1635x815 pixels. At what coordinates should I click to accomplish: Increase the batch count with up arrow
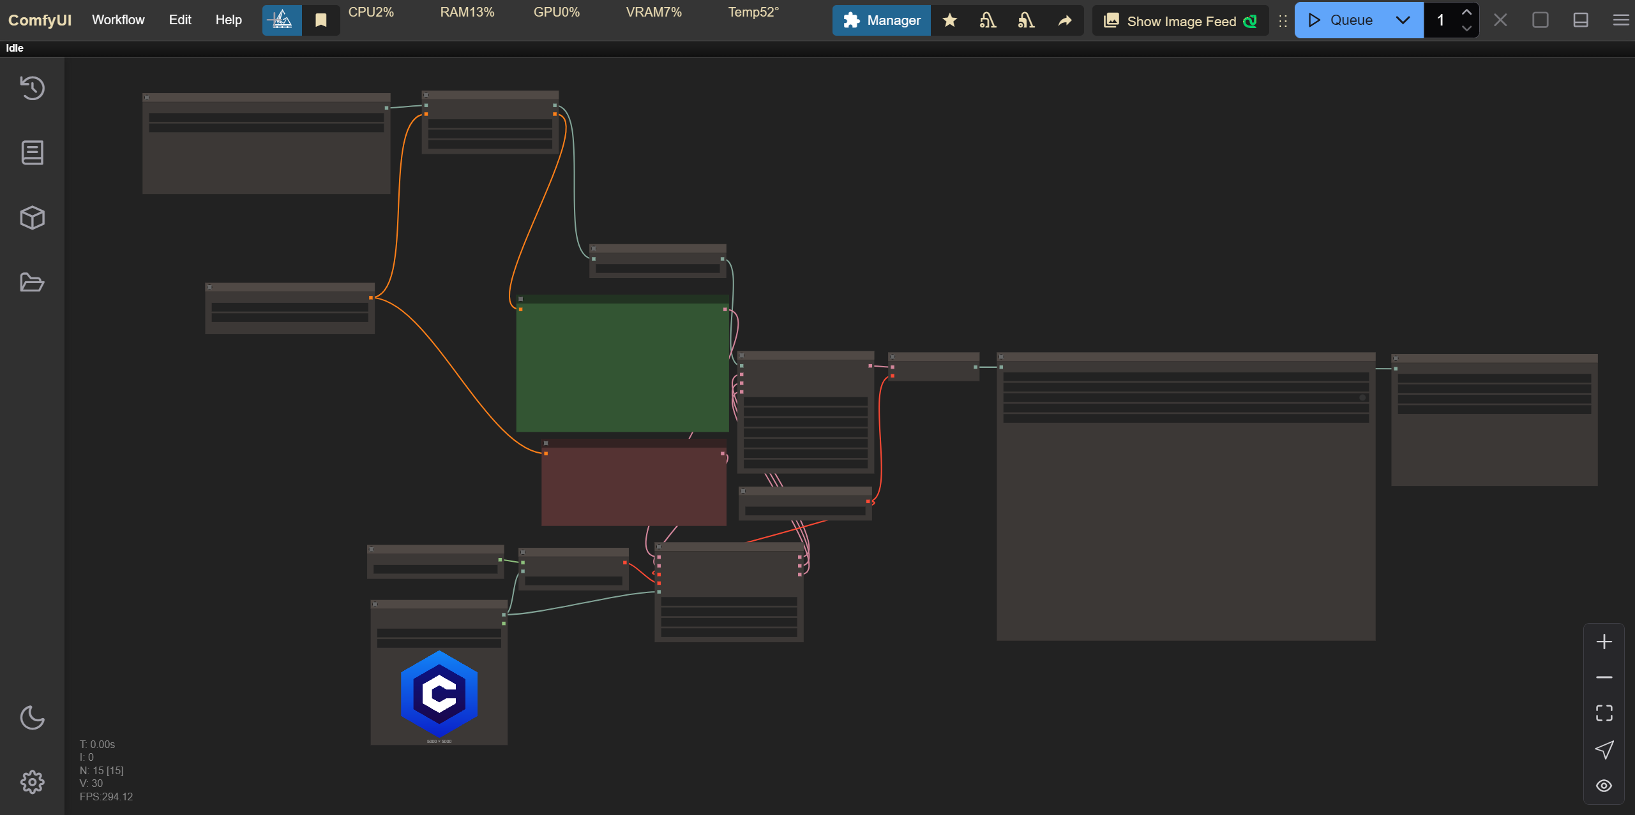click(x=1466, y=13)
